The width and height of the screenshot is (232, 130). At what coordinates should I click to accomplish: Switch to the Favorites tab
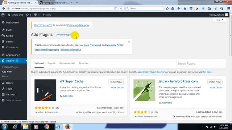click(x=84, y=63)
